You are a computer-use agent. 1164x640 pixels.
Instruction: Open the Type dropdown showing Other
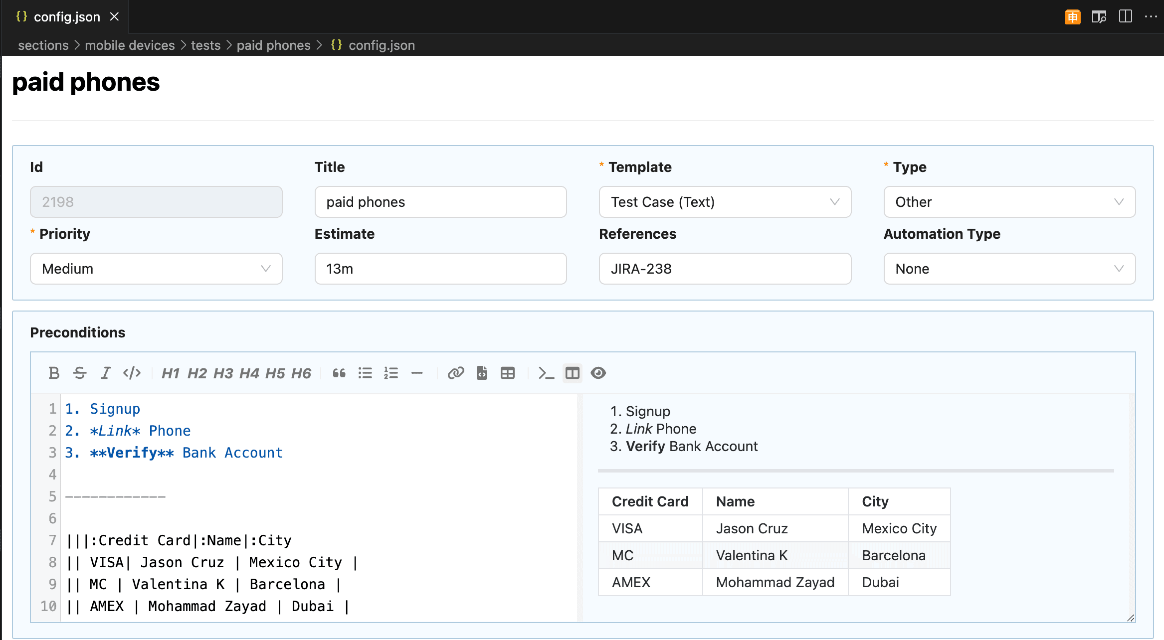tap(1009, 202)
